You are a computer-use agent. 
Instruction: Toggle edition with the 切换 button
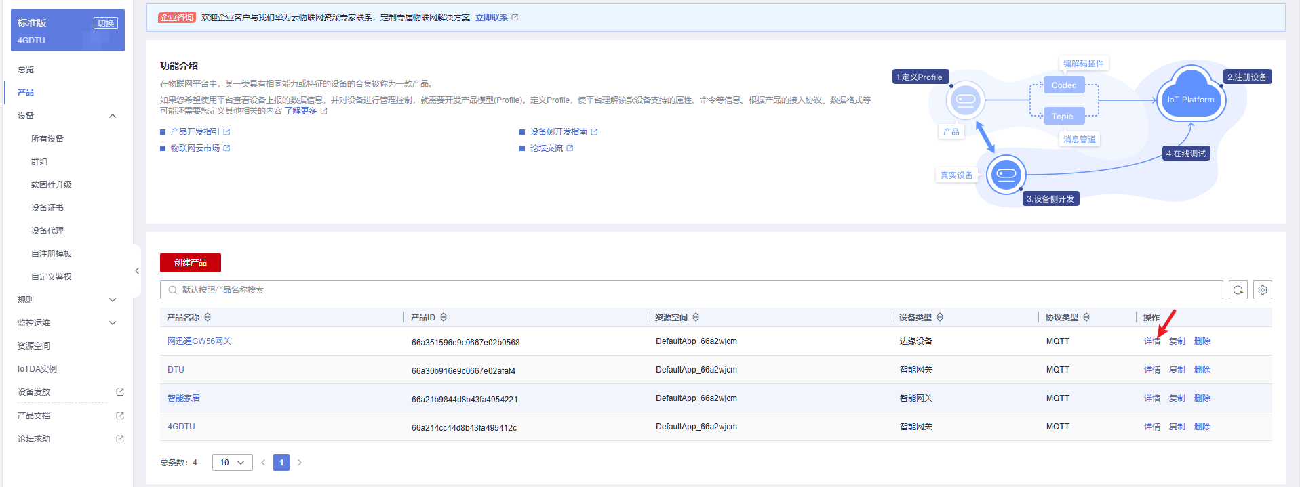point(105,23)
